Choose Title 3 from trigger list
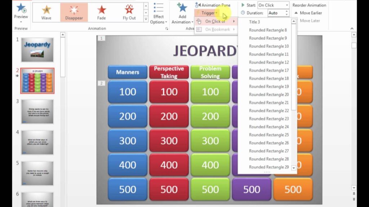The height and width of the screenshot is (207, 369). pyautogui.click(x=254, y=22)
